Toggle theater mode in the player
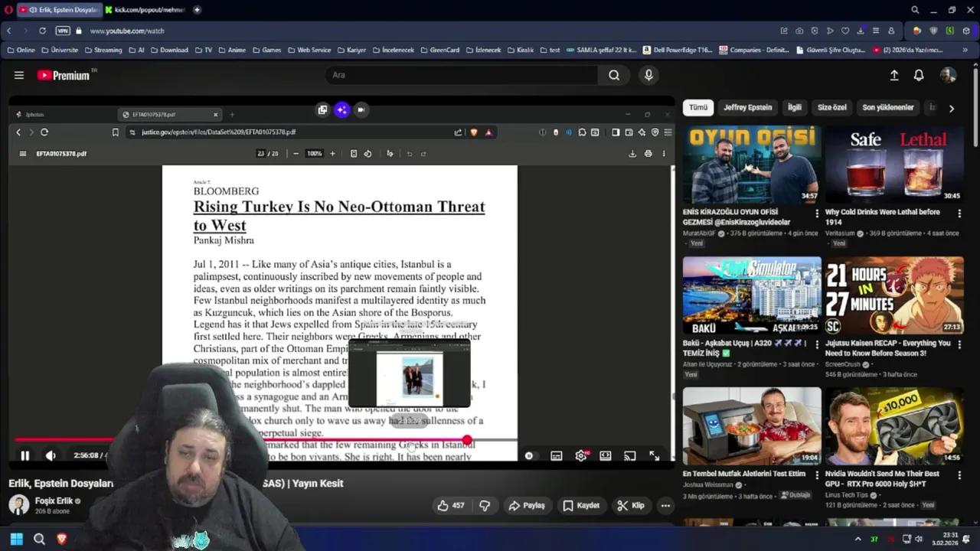Screen dimensions: 980x551 point(606,455)
